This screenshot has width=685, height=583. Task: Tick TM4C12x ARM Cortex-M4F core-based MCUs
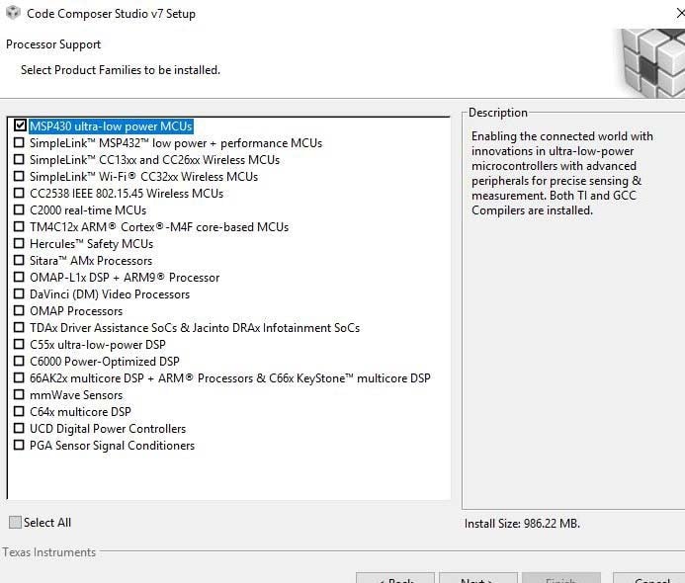point(19,226)
